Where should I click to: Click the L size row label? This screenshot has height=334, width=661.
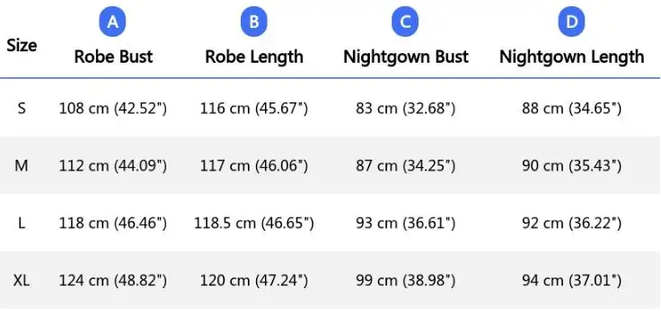click(22, 224)
